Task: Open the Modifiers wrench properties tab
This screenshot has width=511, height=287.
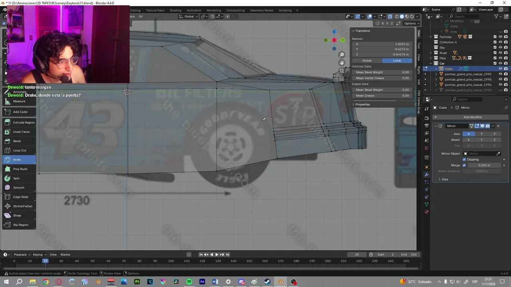Action: (426, 175)
